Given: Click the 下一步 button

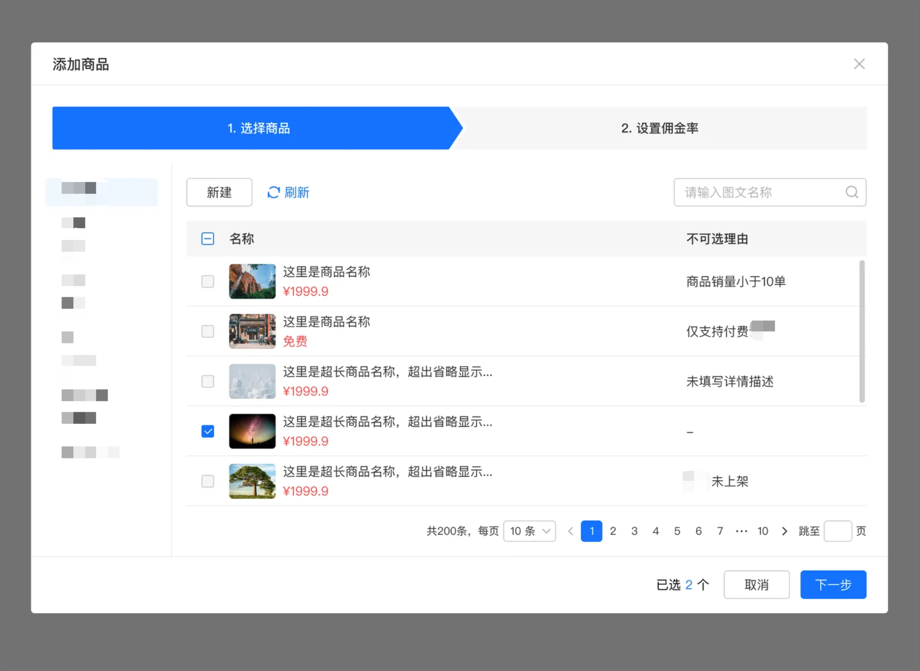Looking at the screenshot, I should click(x=833, y=585).
